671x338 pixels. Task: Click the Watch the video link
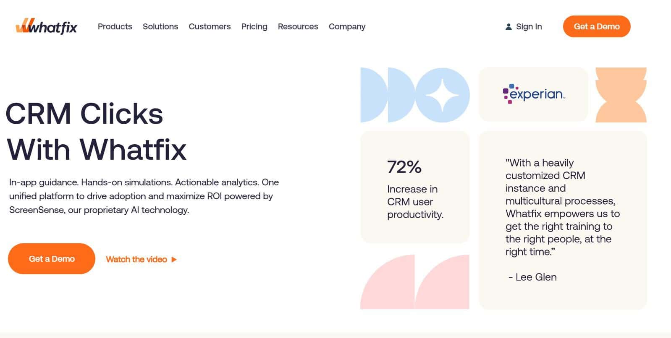[136, 259]
